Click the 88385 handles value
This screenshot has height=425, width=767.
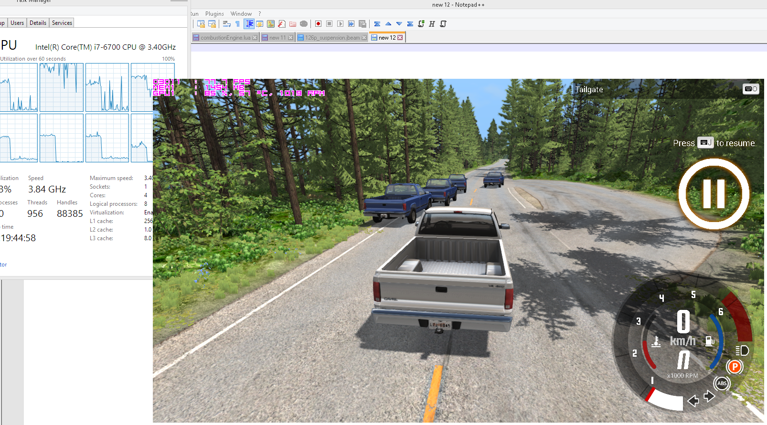[70, 214]
